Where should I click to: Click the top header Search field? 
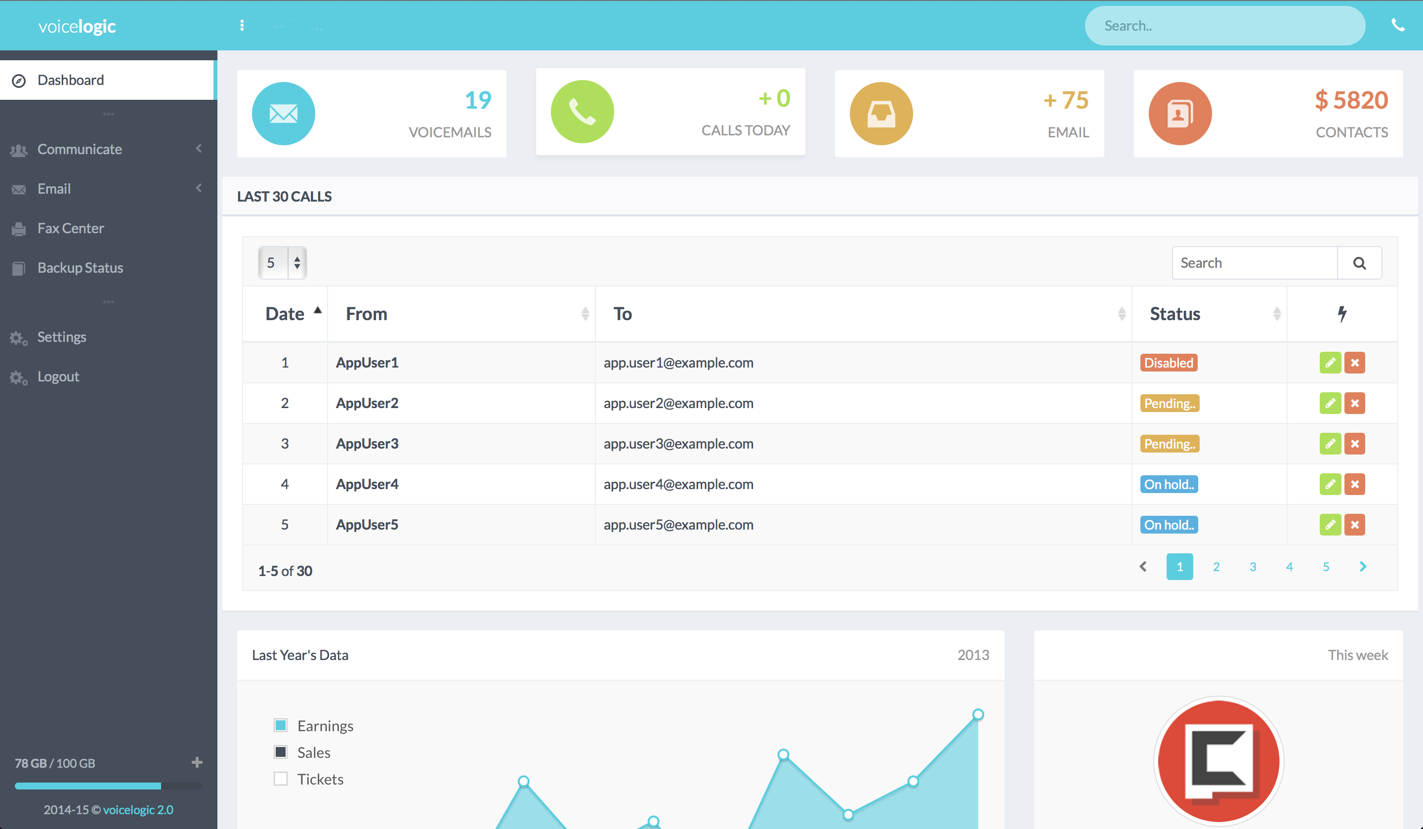1225,25
